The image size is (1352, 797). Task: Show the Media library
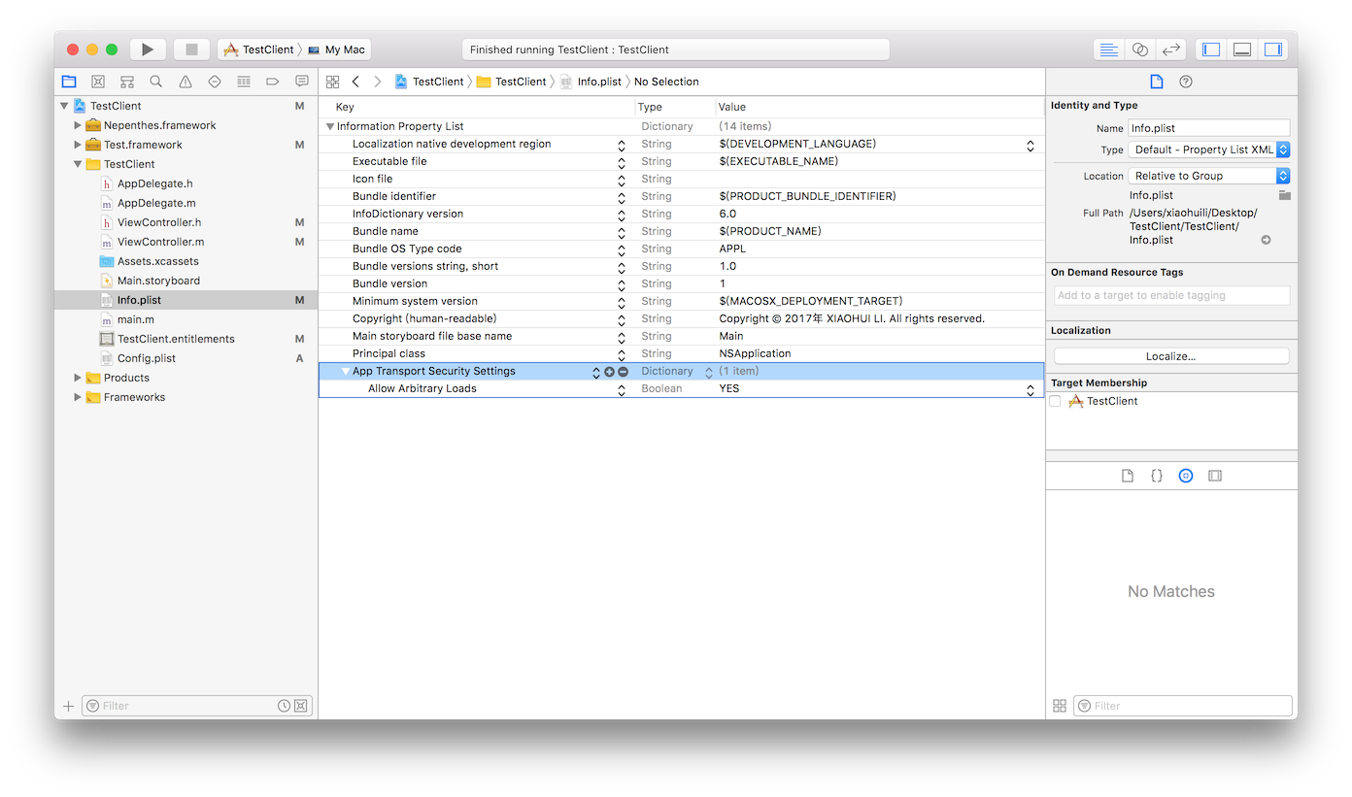tap(1215, 476)
